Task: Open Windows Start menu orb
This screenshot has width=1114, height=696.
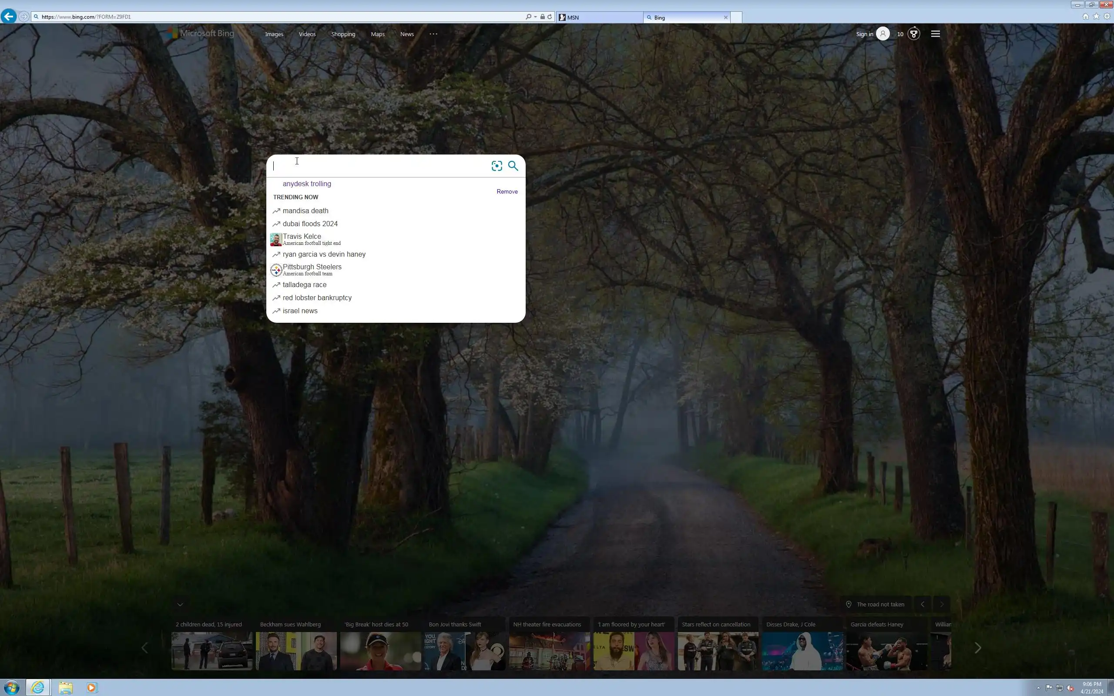Action: (11, 687)
